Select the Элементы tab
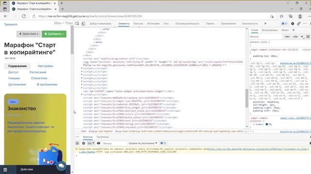The width and height of the screenshot is (311, 174). point(124,24)
